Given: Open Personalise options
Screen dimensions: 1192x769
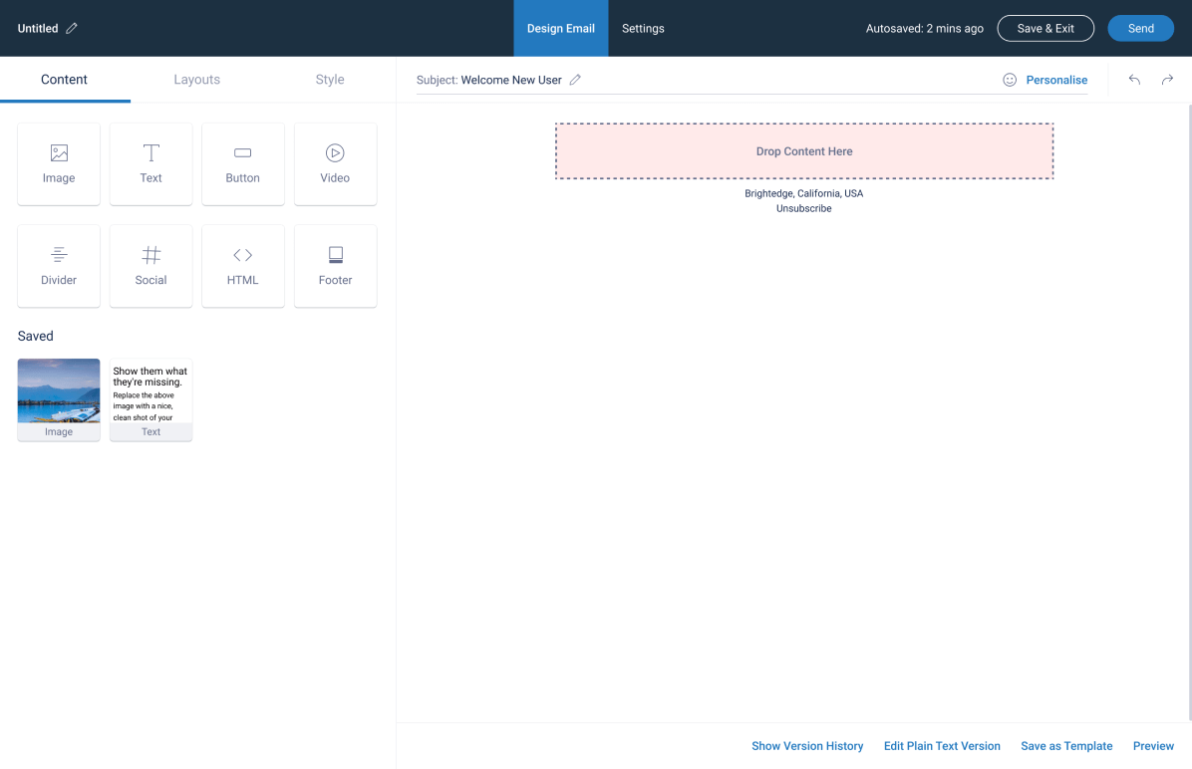Looking at the screenshot, I should click(x=1044, y=80).
